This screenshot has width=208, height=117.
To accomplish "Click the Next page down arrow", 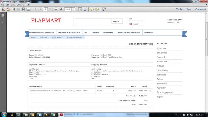I will coord(41,9).
